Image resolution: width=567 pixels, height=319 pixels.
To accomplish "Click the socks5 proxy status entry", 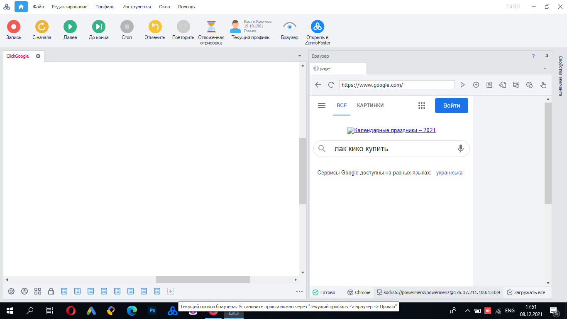I will [x=438, y=292].
